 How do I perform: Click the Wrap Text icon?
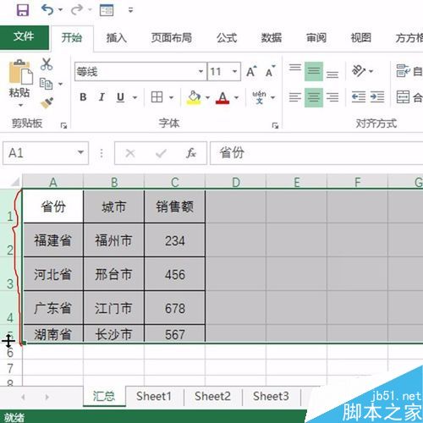[x=403, y=71]
